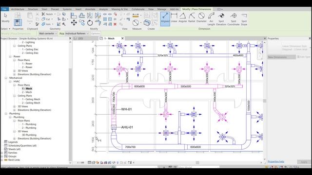Expand 3D Views under HVAC

point(14,106)
